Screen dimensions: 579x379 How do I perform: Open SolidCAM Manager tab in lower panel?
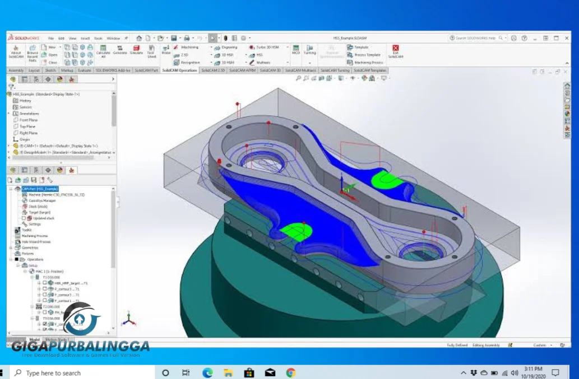[x=72, y=170]
